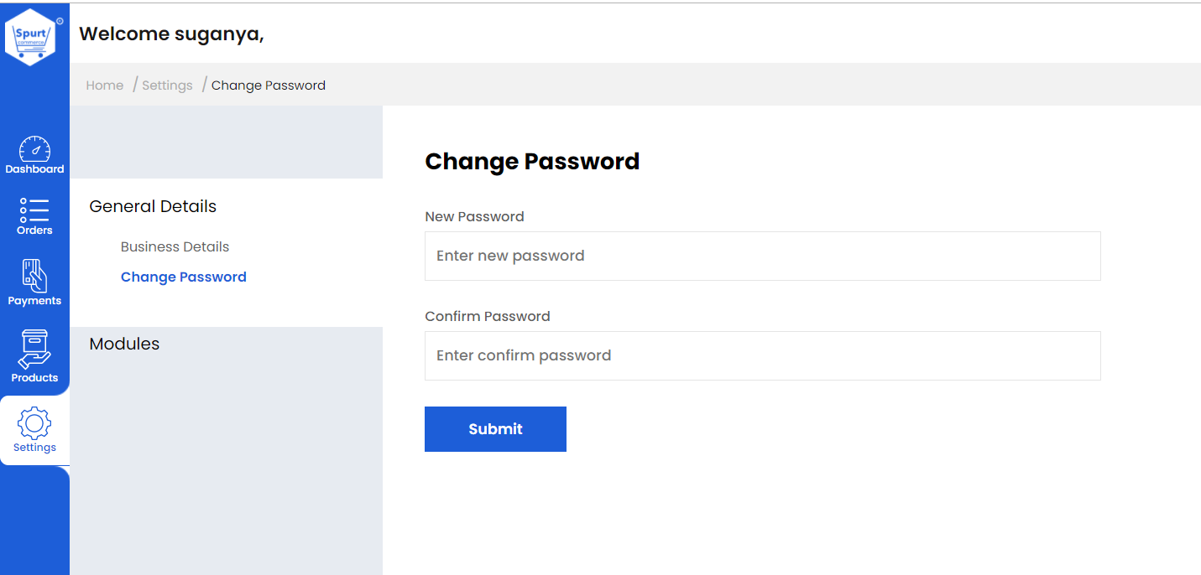Focus the Enter new password field

(x=762, y=256)
